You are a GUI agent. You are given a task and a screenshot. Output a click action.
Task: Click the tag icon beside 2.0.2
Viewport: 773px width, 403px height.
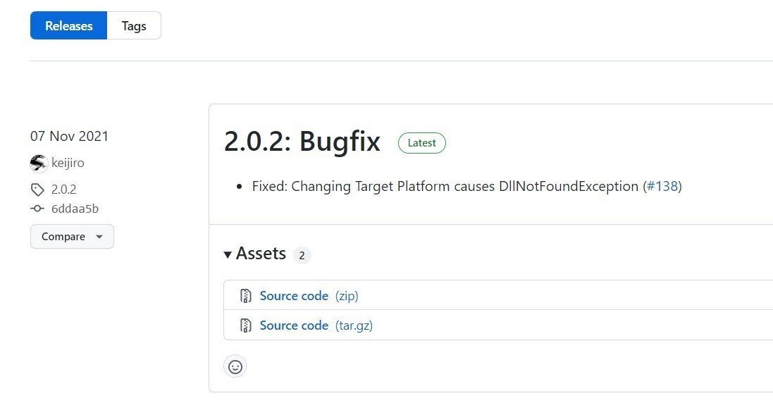[37, 190]
